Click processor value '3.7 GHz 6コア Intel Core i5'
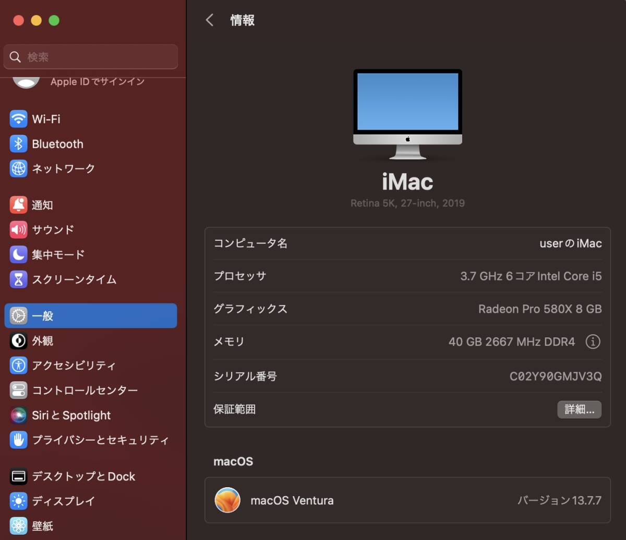Image resolution: width=626 pixels, height=540 pixels. [531, 276]
